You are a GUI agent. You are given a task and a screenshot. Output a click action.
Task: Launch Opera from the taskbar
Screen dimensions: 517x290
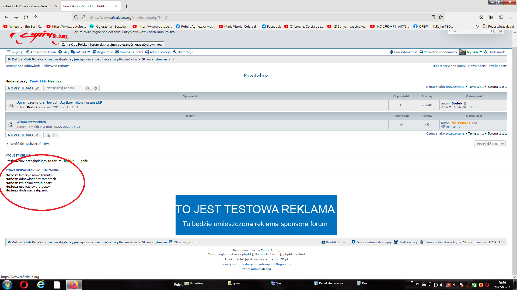(24, 285)
